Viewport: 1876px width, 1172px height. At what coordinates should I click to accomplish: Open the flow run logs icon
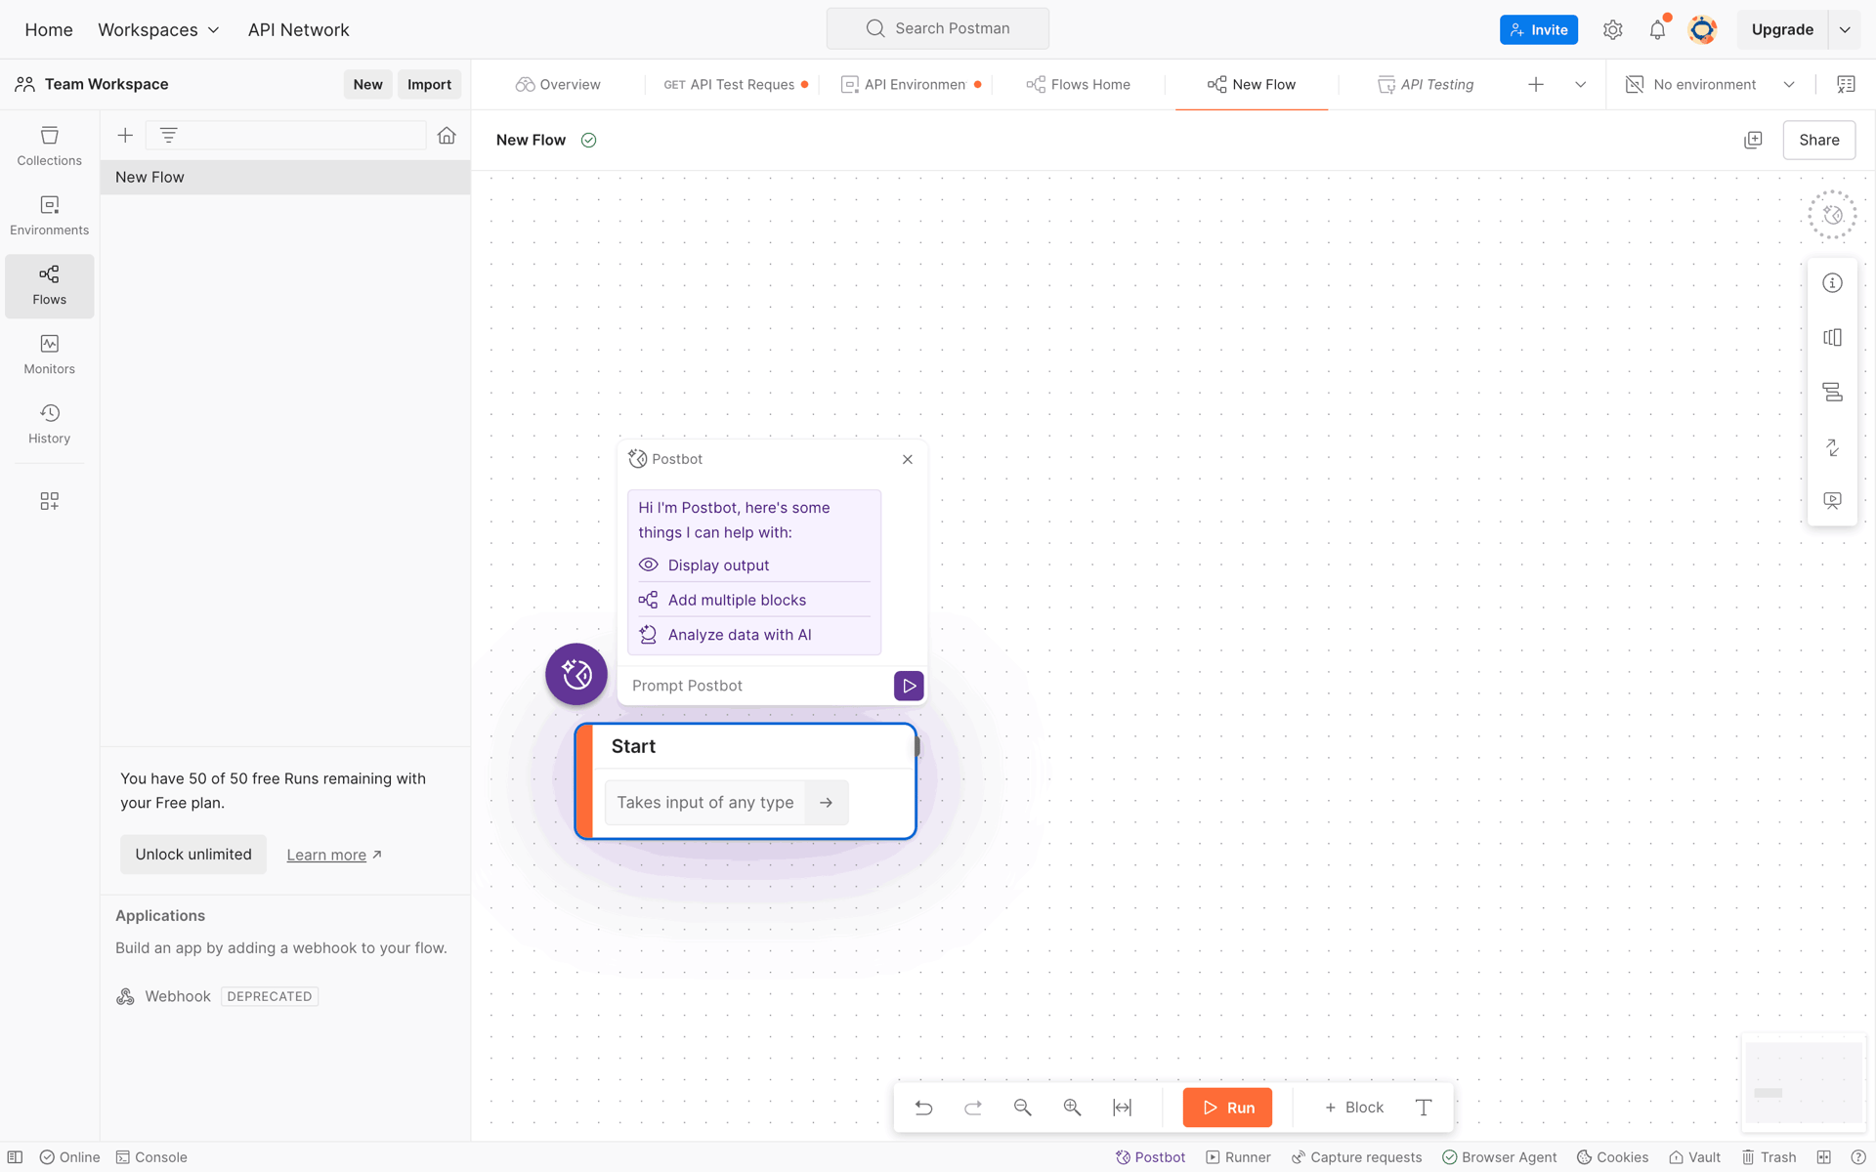coord(1832,393)
